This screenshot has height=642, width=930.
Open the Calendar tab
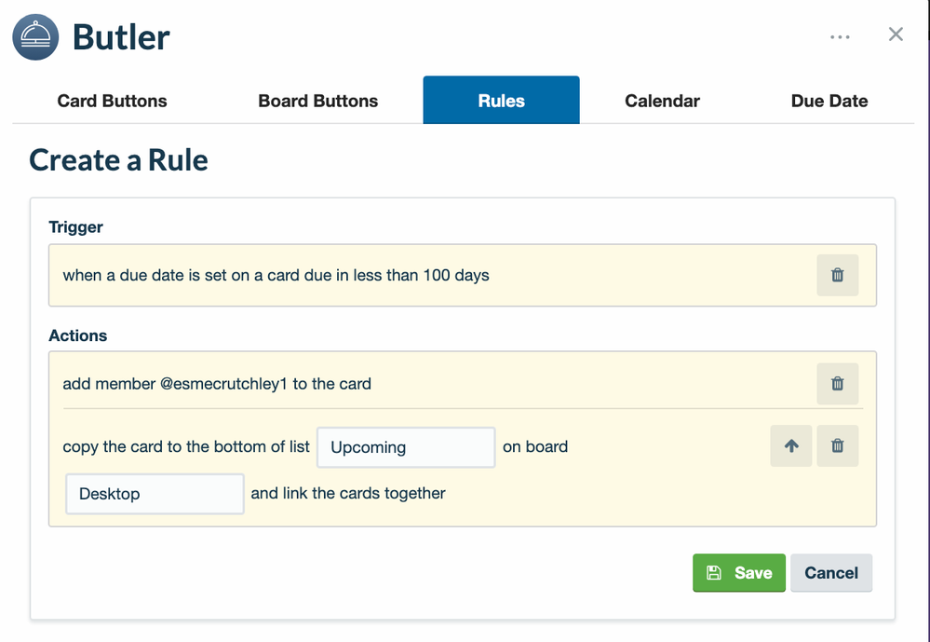coord(662,101)
